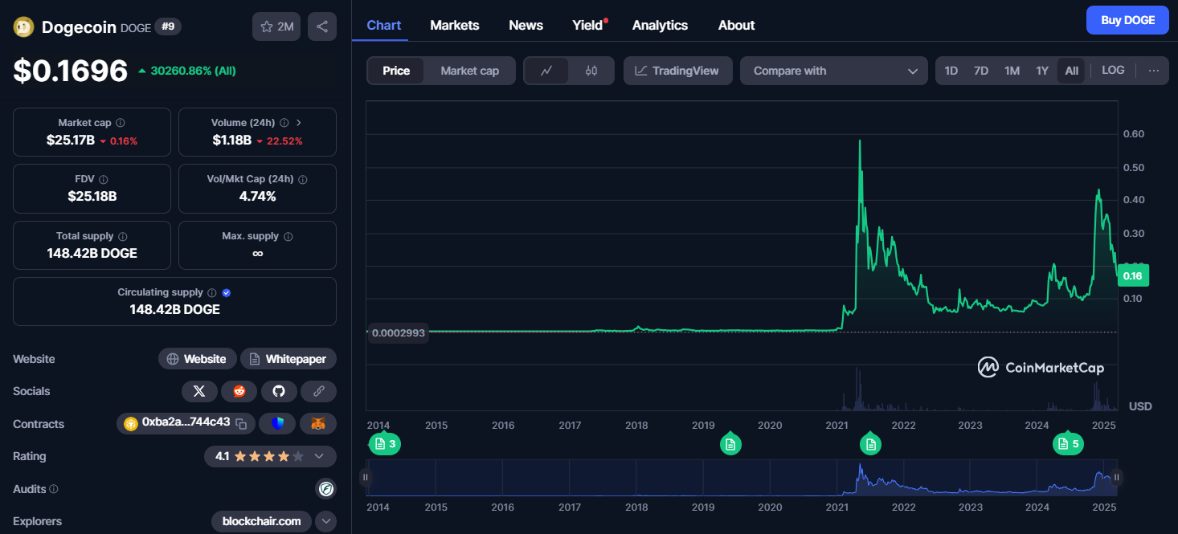The width and height of the screenshot is (1178, 534).
Task: Click the Buy DOGE button
Action: tap(1127, 20)
